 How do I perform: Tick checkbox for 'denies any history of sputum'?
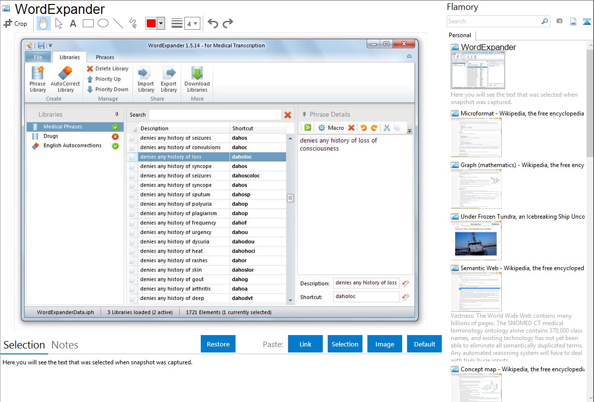[x=132, y=195]
